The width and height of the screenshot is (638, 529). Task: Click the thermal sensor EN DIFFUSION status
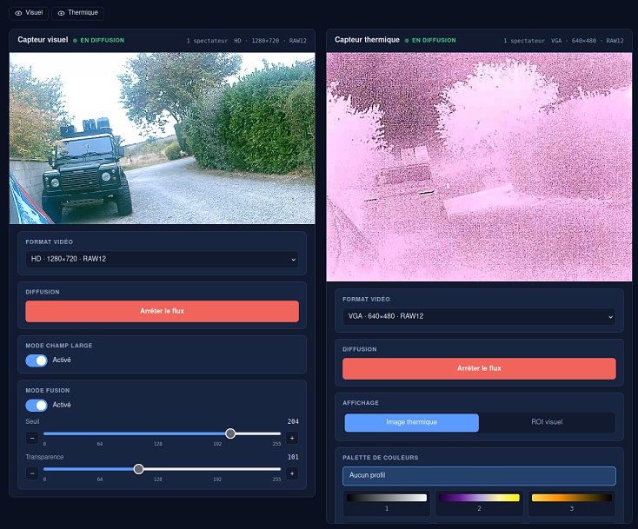[x=430, y=40]
